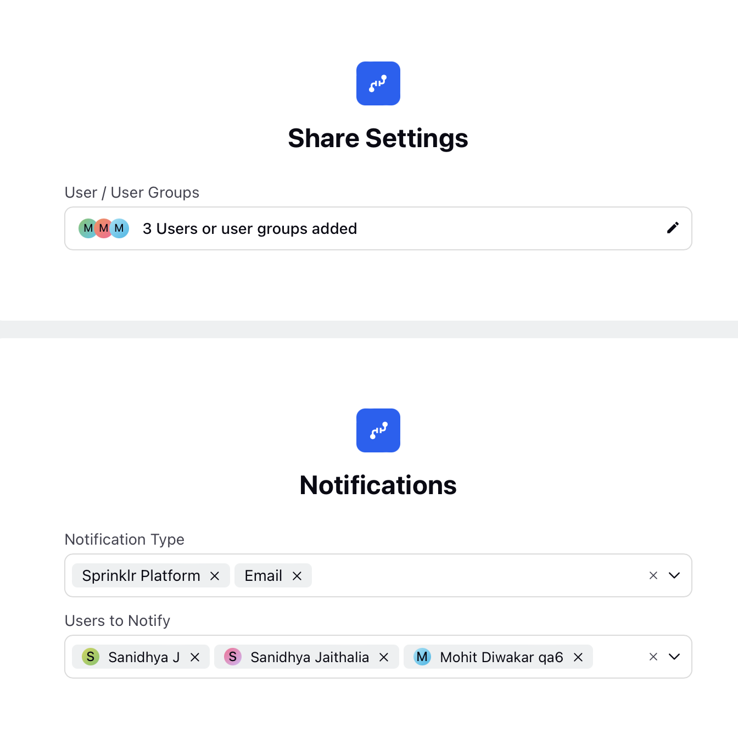Remove the Email notification type tag

click(297, 576)
